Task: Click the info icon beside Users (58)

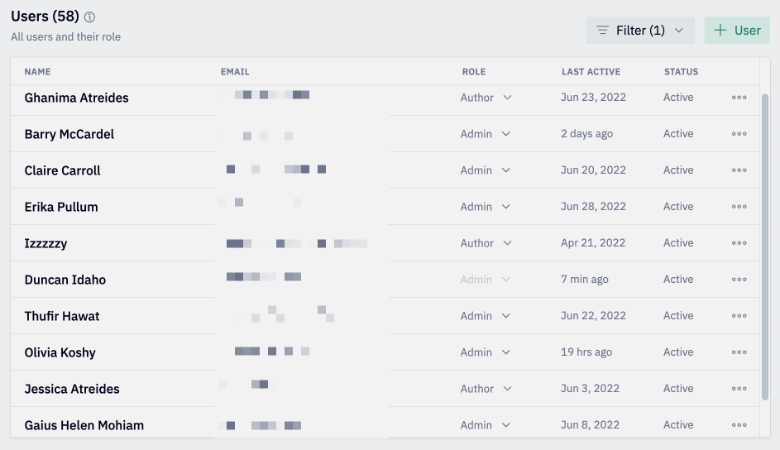Action: [89, 17]
